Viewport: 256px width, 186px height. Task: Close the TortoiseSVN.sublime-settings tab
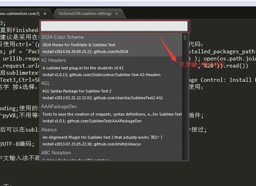(x=117, y=14)
